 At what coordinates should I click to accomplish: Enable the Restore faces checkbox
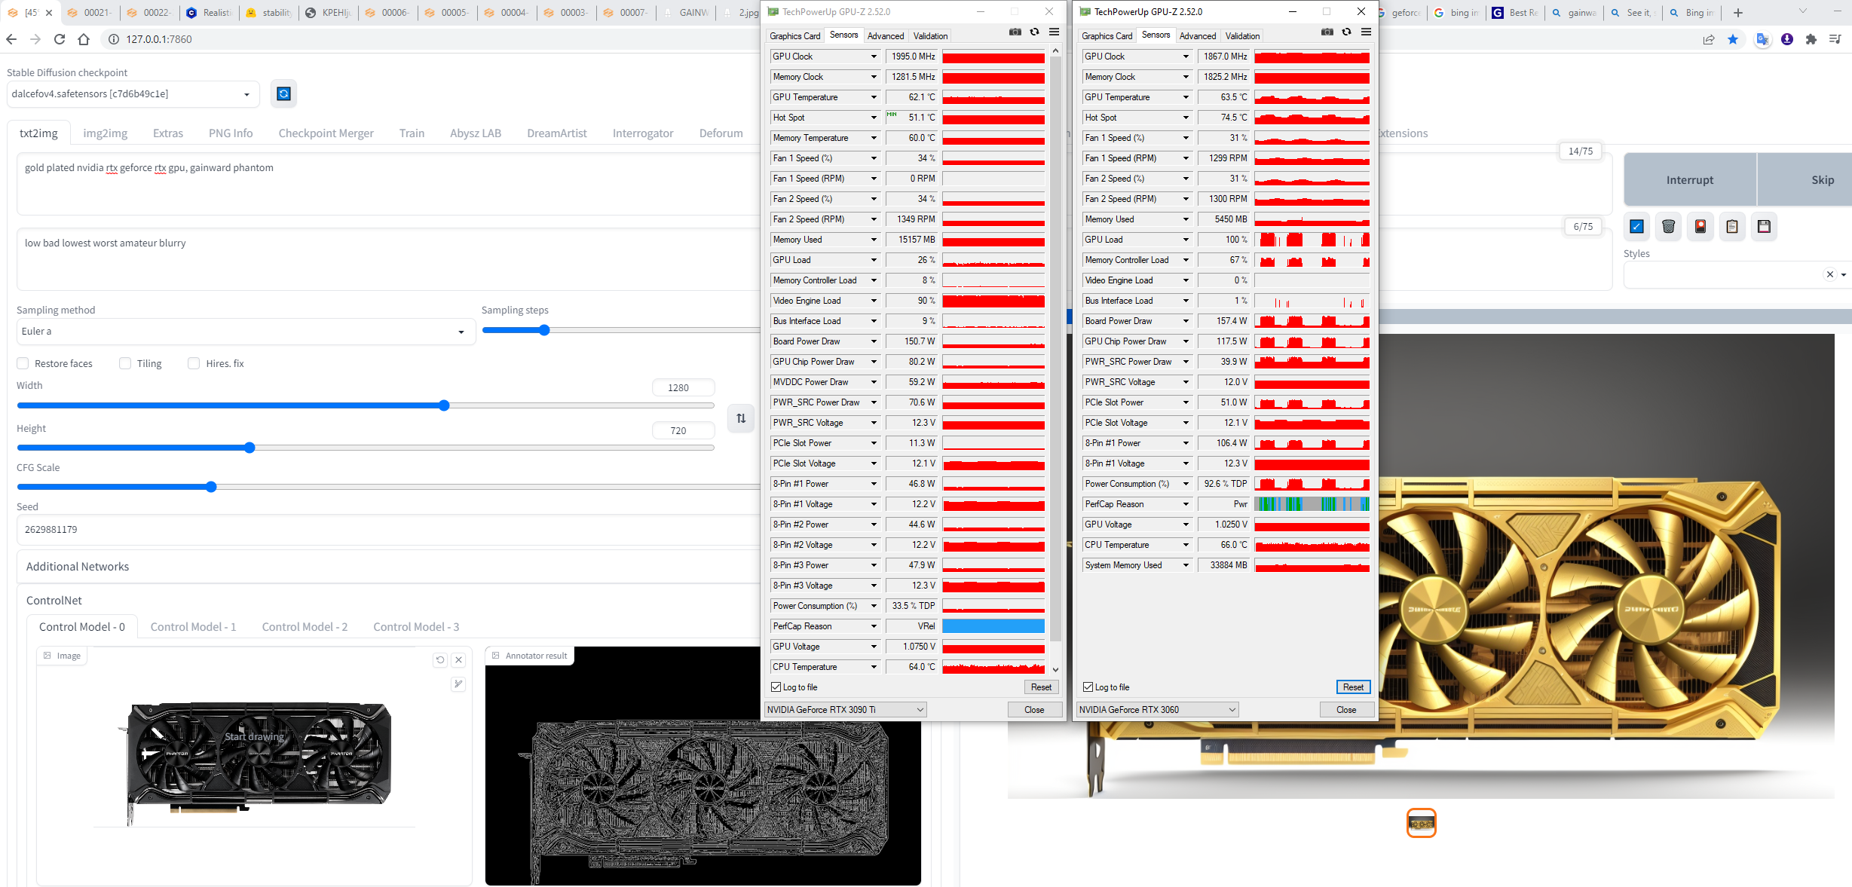point(23,363)
